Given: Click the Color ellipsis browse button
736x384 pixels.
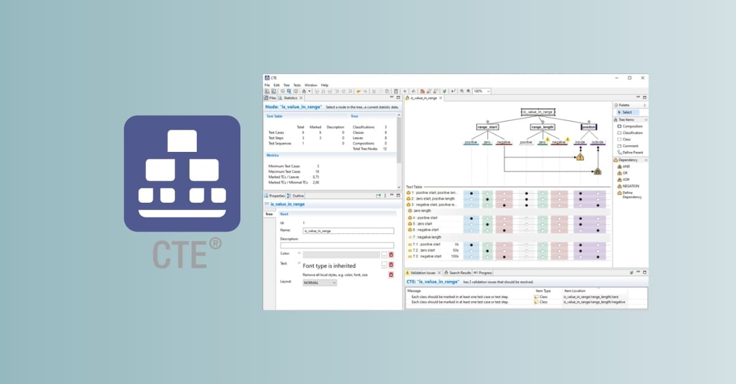Looking at the screenshot, I should [x=384, y=254].
